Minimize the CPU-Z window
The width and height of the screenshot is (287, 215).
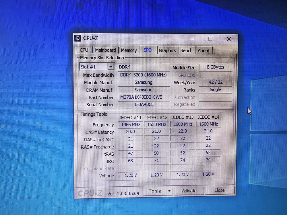(x=192, y=39)
